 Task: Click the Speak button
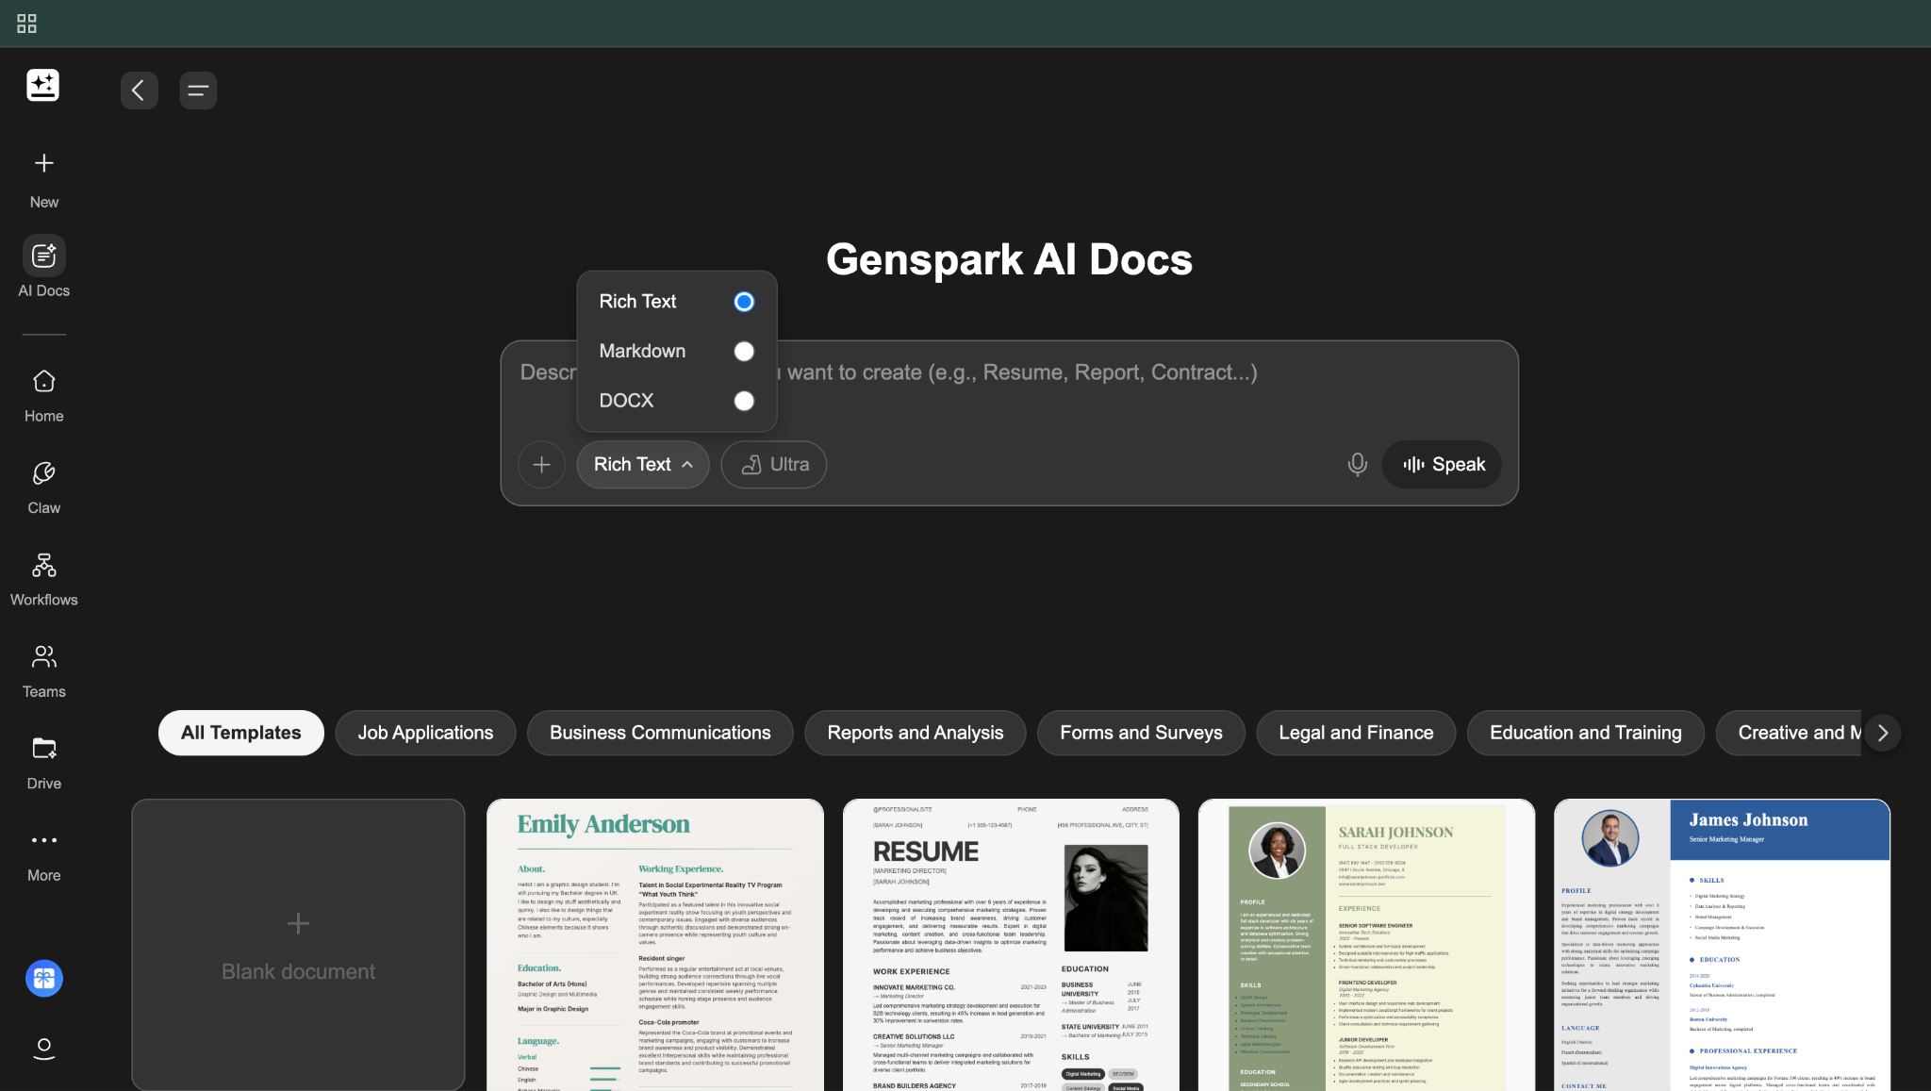pos(1442,465)
